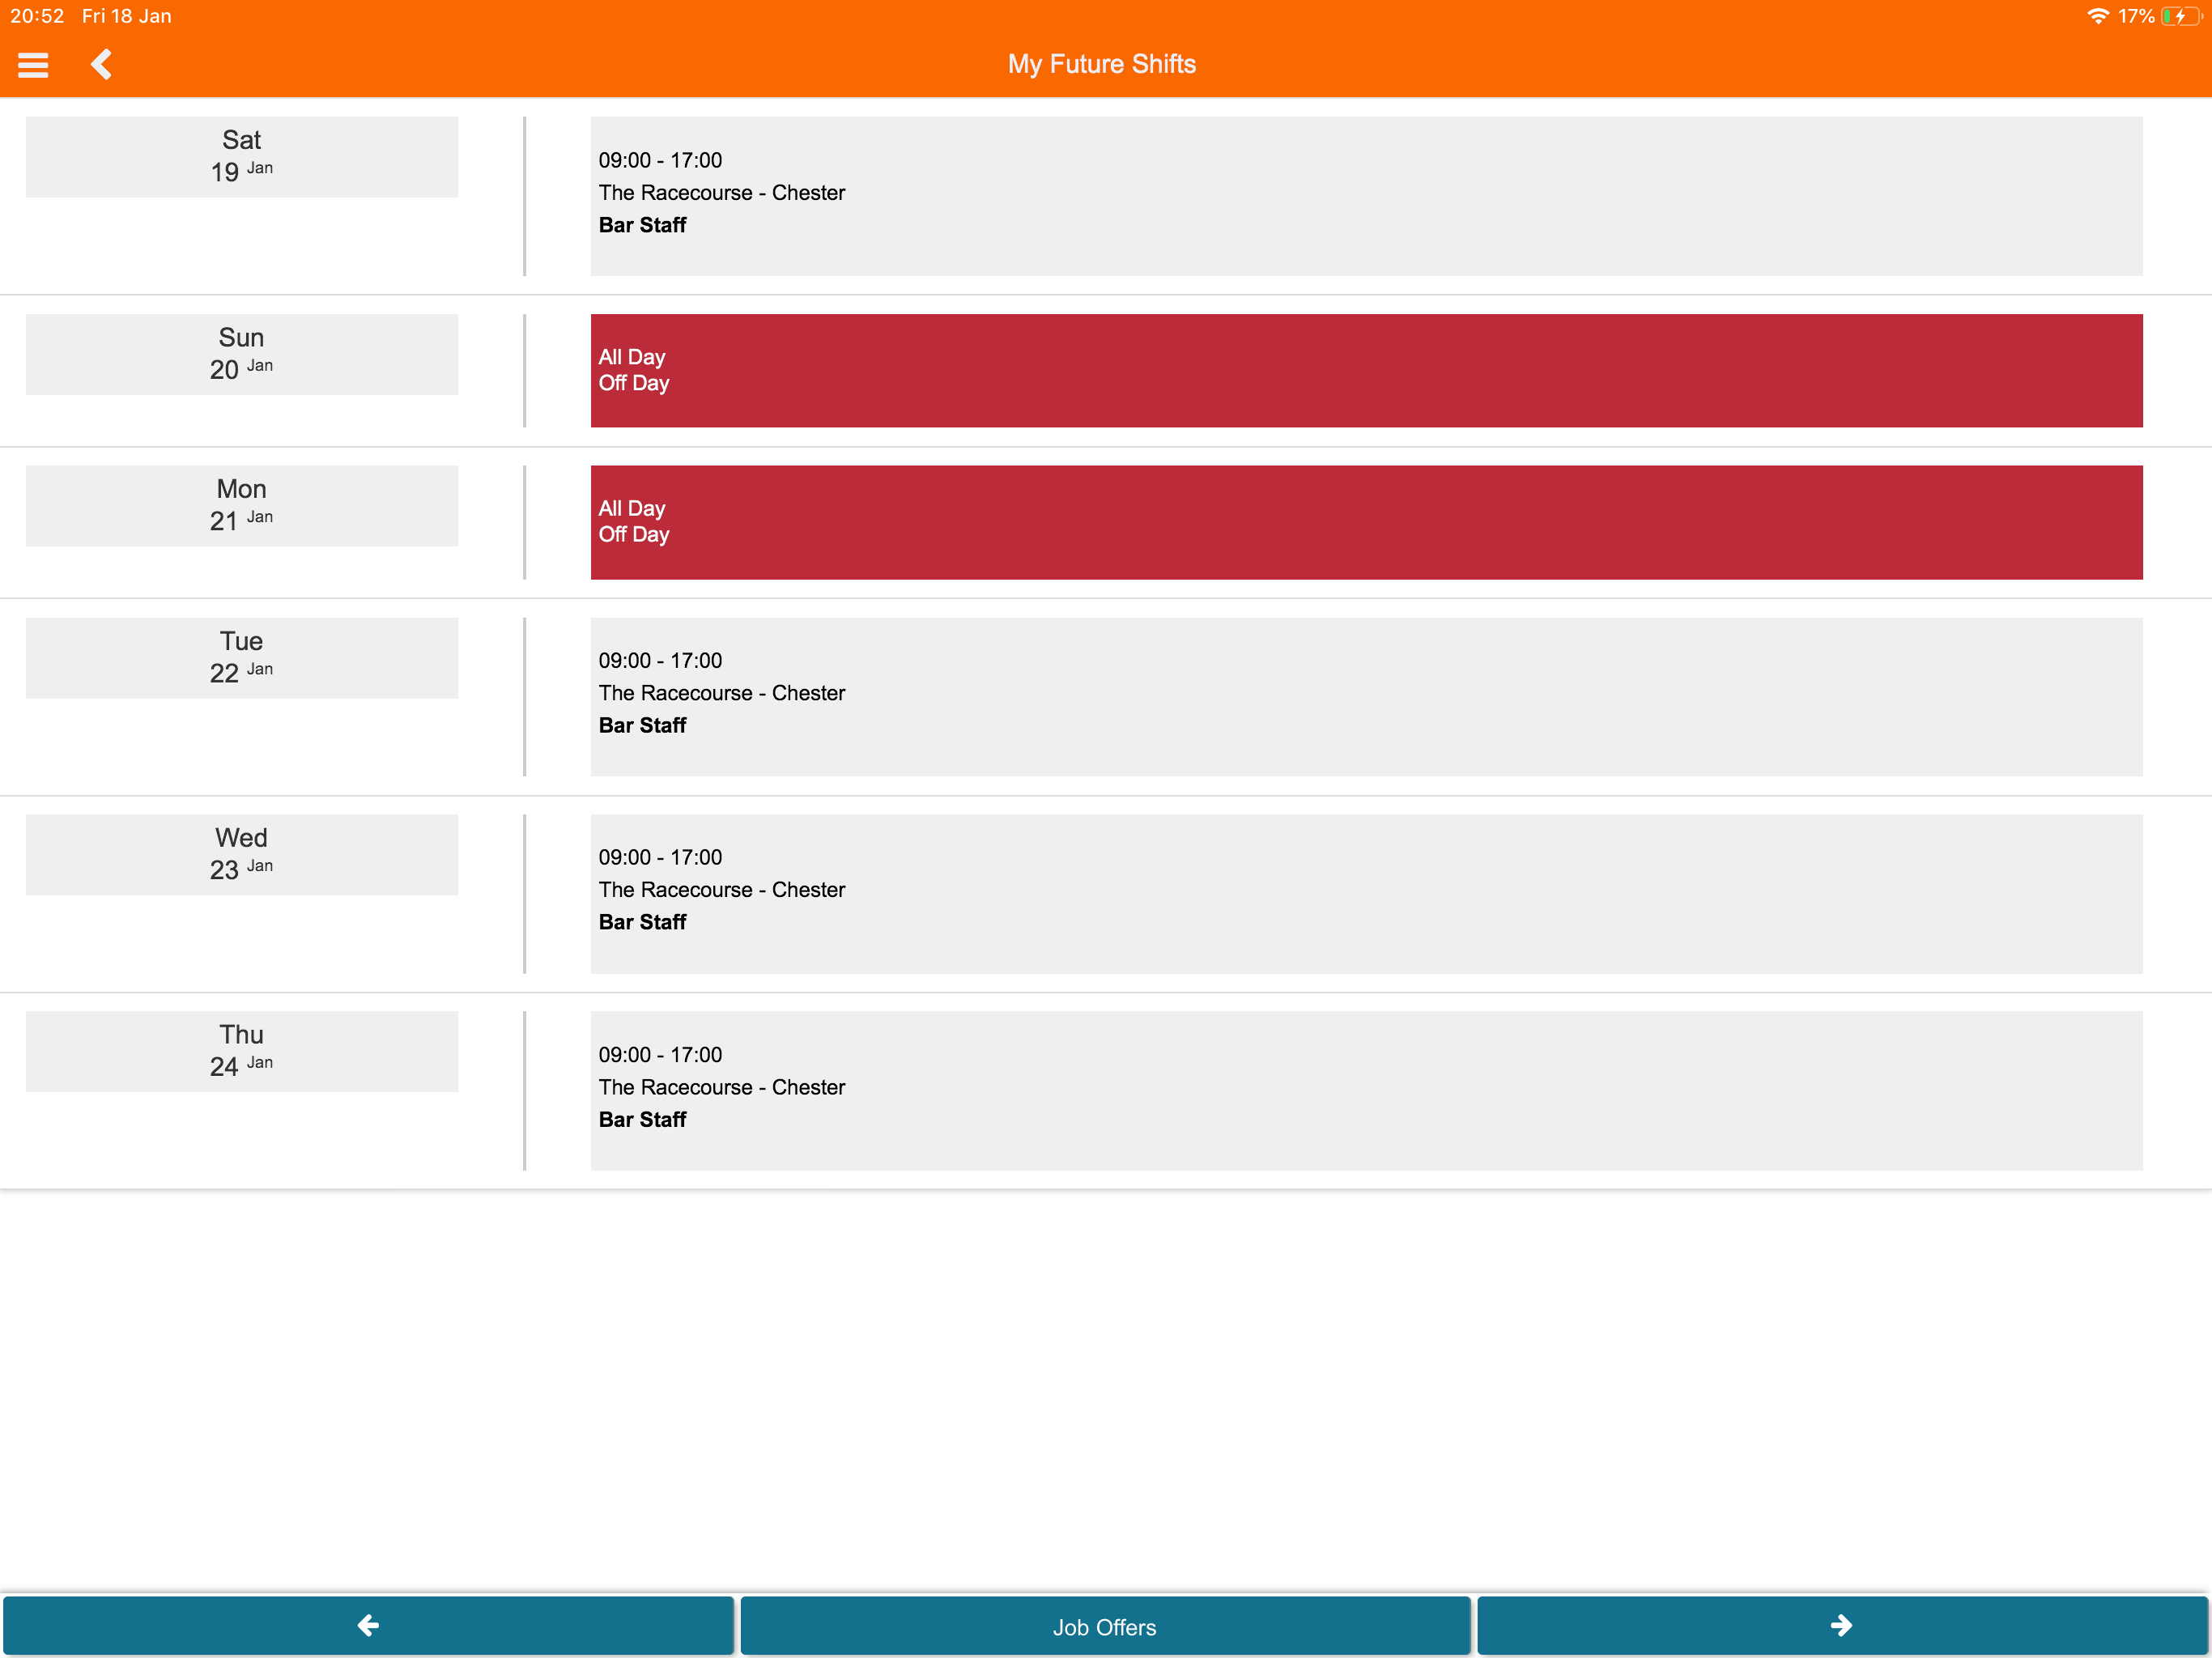The width and height of the screenshot is (2212, 1658).
Task: Open the hamburger menu
Action: (33, 65)
